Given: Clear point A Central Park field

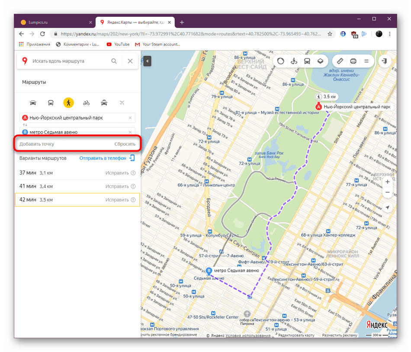Looking at the screenshot, I should pos(130,118).
